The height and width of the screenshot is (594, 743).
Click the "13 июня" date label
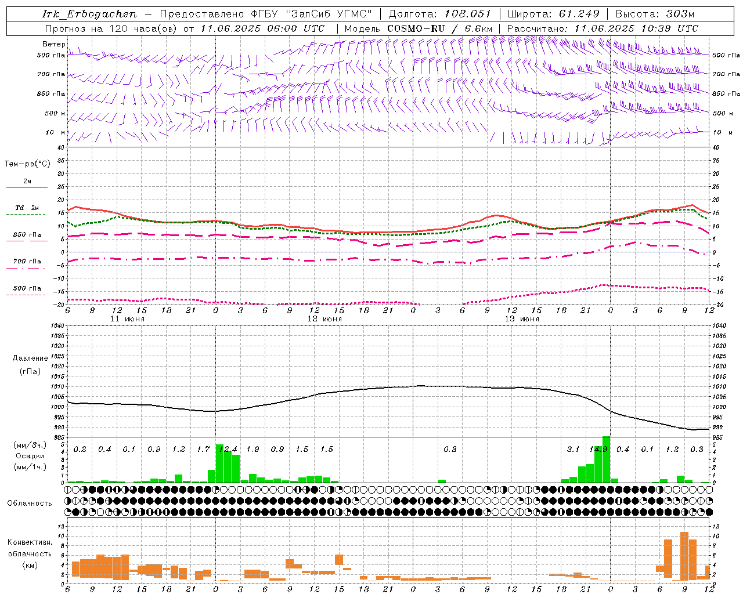tap(522, 318)
